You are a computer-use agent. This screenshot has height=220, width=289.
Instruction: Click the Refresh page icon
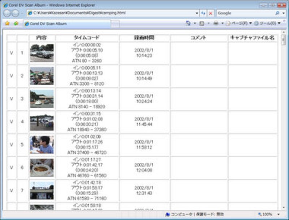coord(203,13)
